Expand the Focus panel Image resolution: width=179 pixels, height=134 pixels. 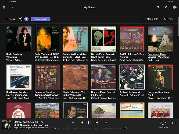pos(10,19)
